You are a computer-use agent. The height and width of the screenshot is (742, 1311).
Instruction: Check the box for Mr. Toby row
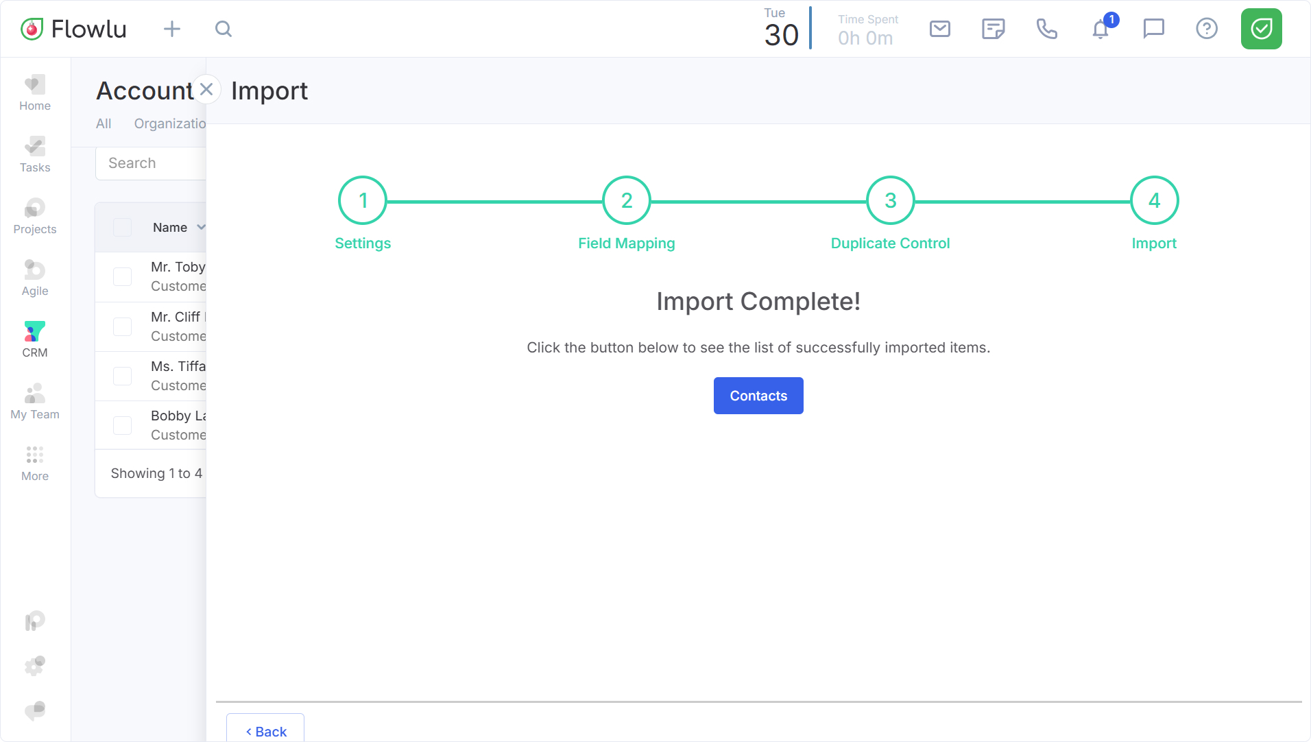click(122, 276)
